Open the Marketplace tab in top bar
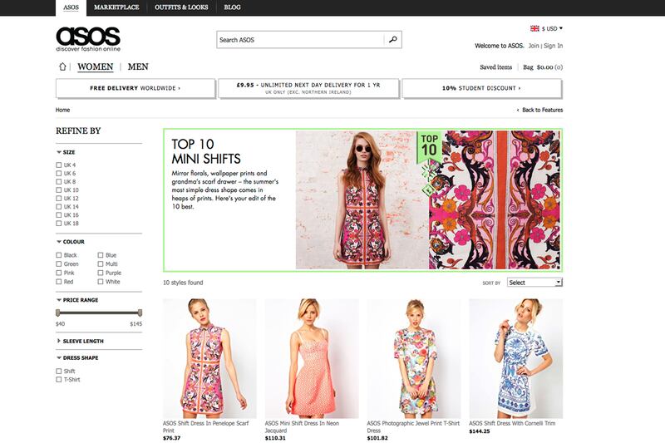665x443 pixels. [116, 7]
